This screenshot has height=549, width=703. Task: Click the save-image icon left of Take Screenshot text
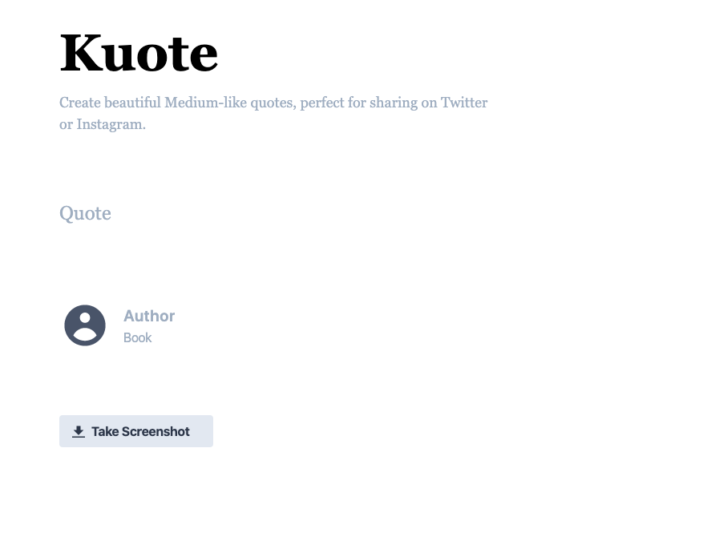(78, 431)
